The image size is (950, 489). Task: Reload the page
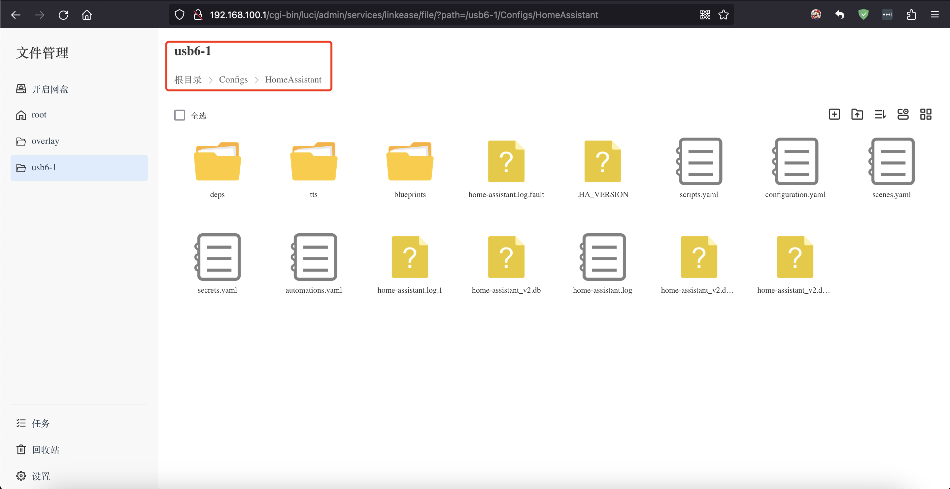coord(63,15)
